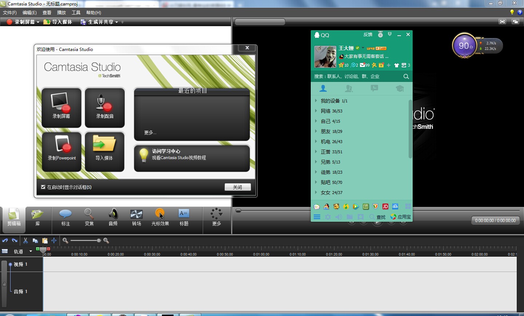Image resolution: width=524 pixels, height=316 pixels.
Task: Click the Redo arrow in timeline toolbar
Action: (x=15, y=241)
